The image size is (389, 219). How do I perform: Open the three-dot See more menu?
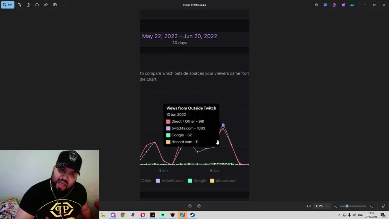(x=64, y=5)
